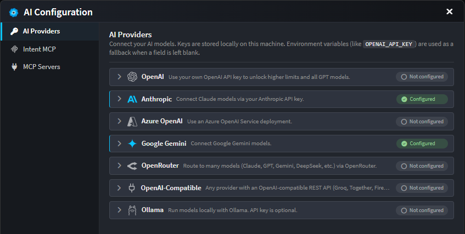The height and width of the screenshot is (234, 465).
Task: Click 'Connect Google Gemini models.' text
Action: (x=231, y=144)
